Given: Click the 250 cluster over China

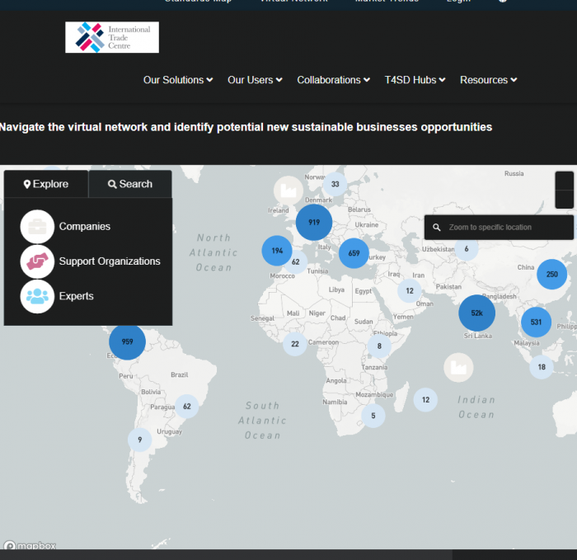Looking at the screenshot, I should 551,275.
